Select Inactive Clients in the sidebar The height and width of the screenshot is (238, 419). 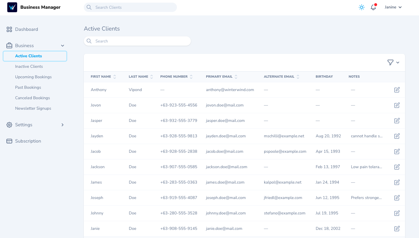click(29, 66)
